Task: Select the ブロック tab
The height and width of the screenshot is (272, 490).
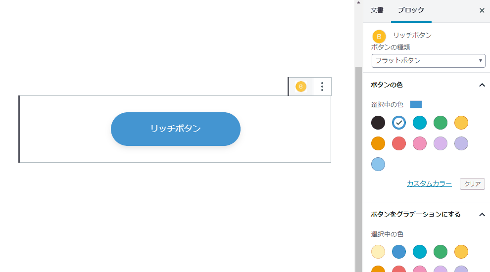Action: click(x=411, y=10)
